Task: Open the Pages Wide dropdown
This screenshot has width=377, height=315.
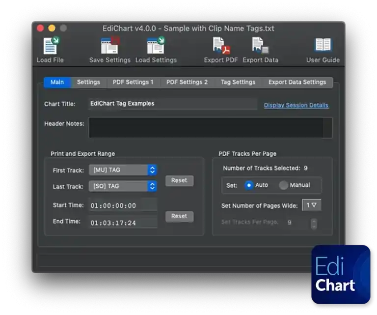Action: tap(311, 205)
